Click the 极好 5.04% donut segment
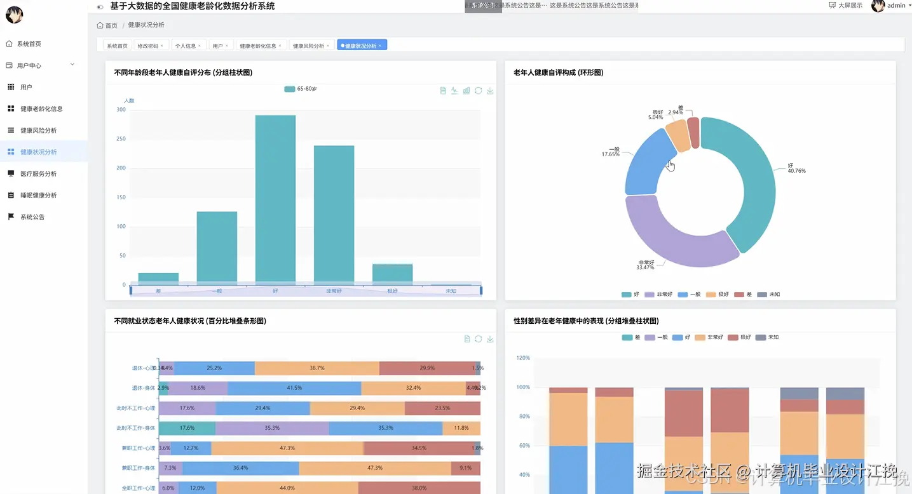 pos(677,135)
